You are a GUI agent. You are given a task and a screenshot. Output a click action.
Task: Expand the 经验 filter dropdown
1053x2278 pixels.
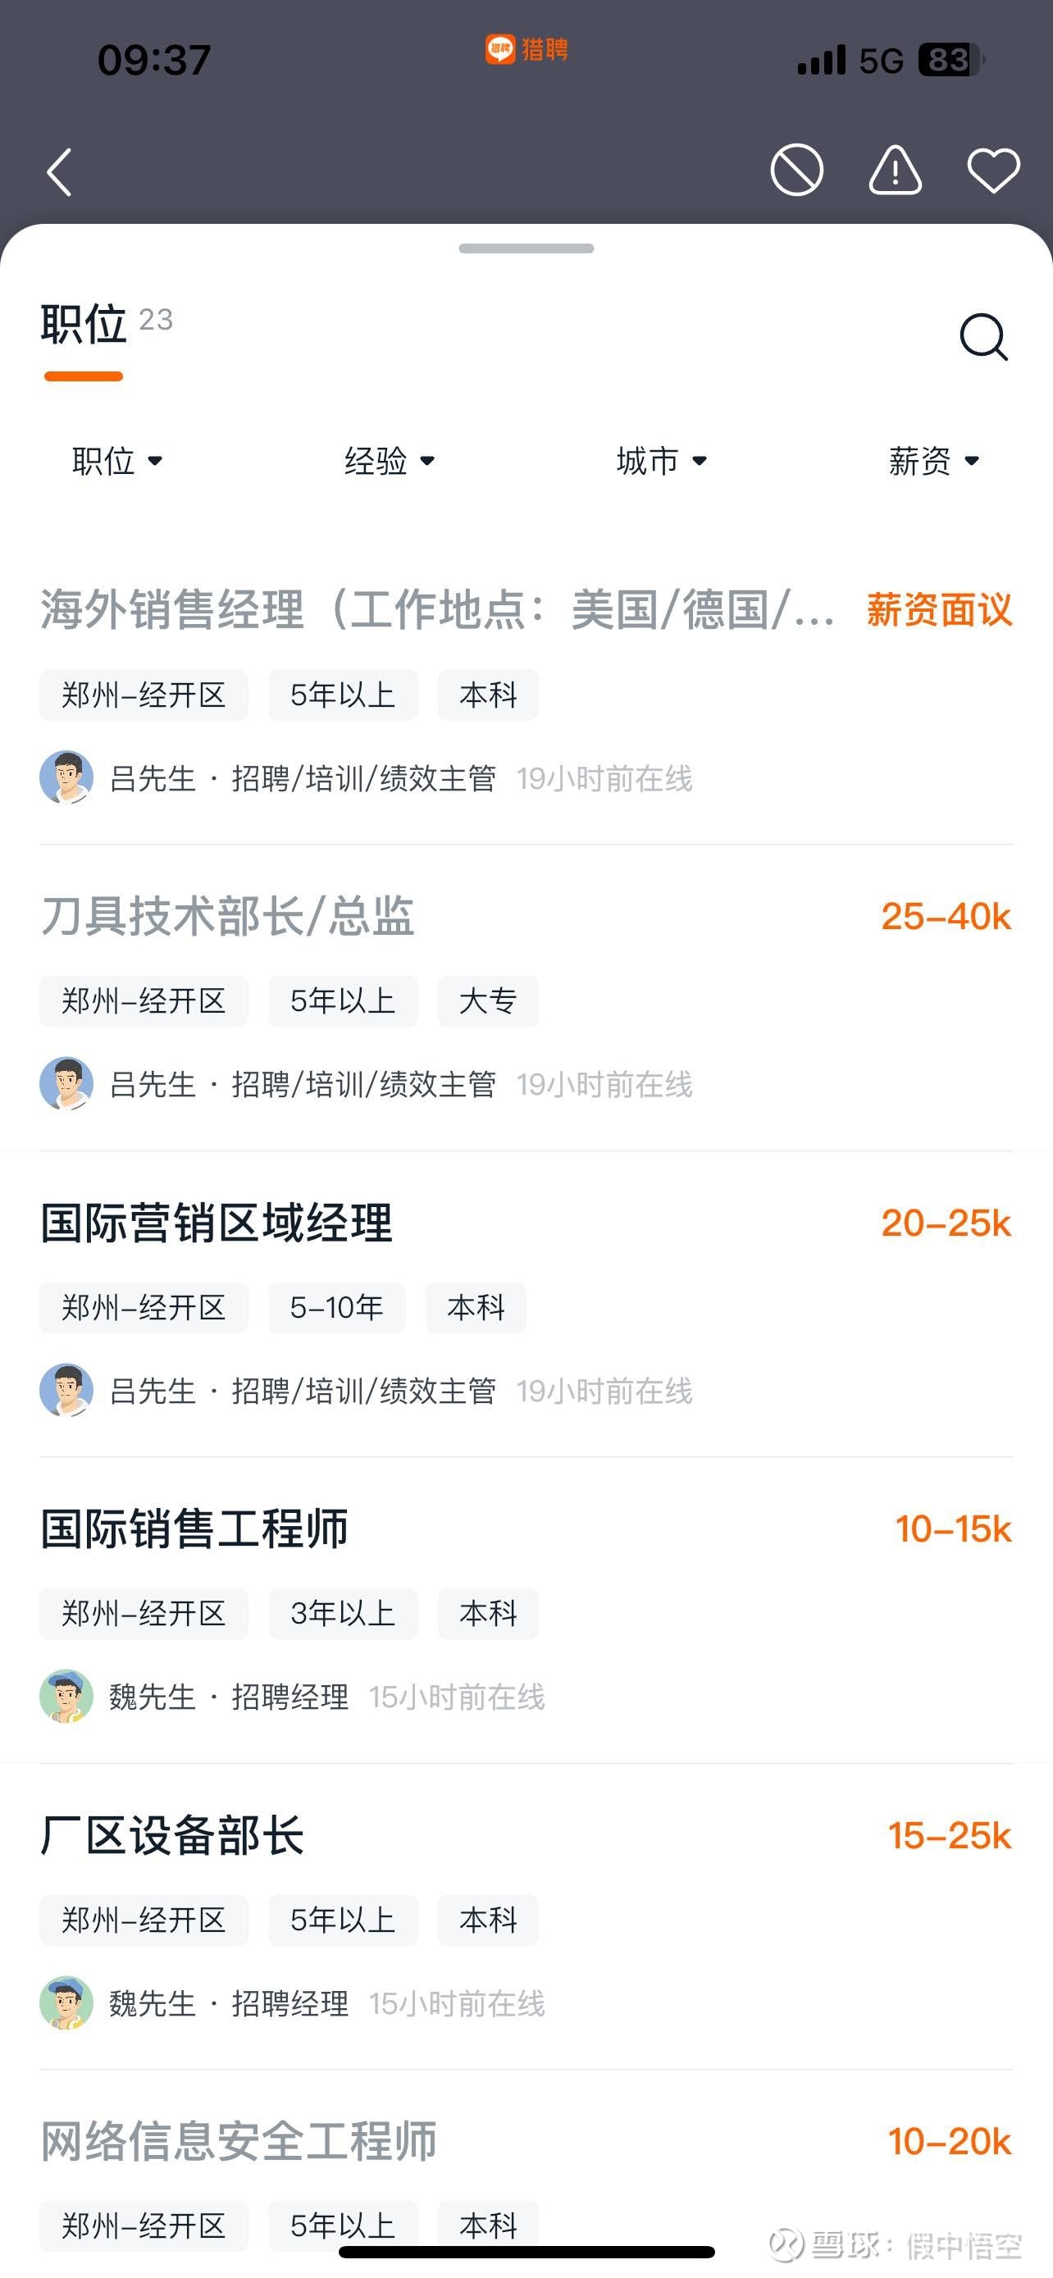click(390, 461)
